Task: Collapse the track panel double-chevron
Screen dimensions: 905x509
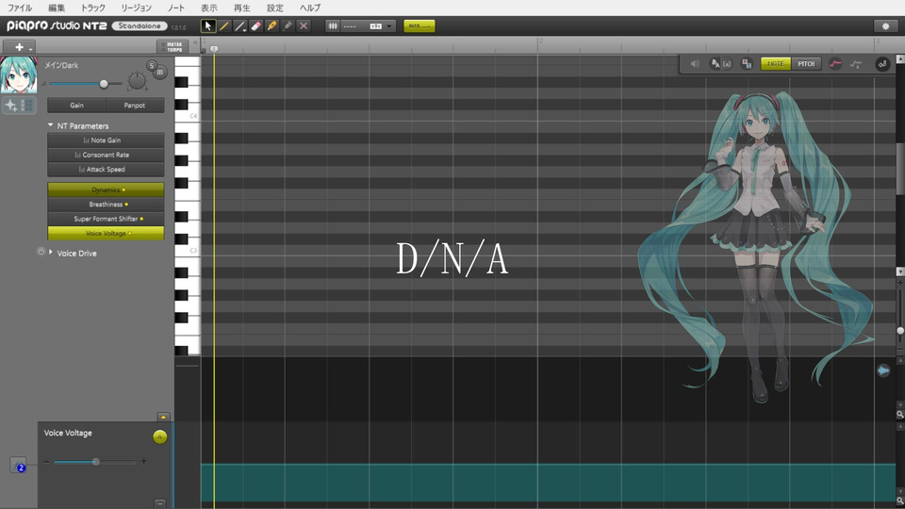Action: click(x=195, y=42)
